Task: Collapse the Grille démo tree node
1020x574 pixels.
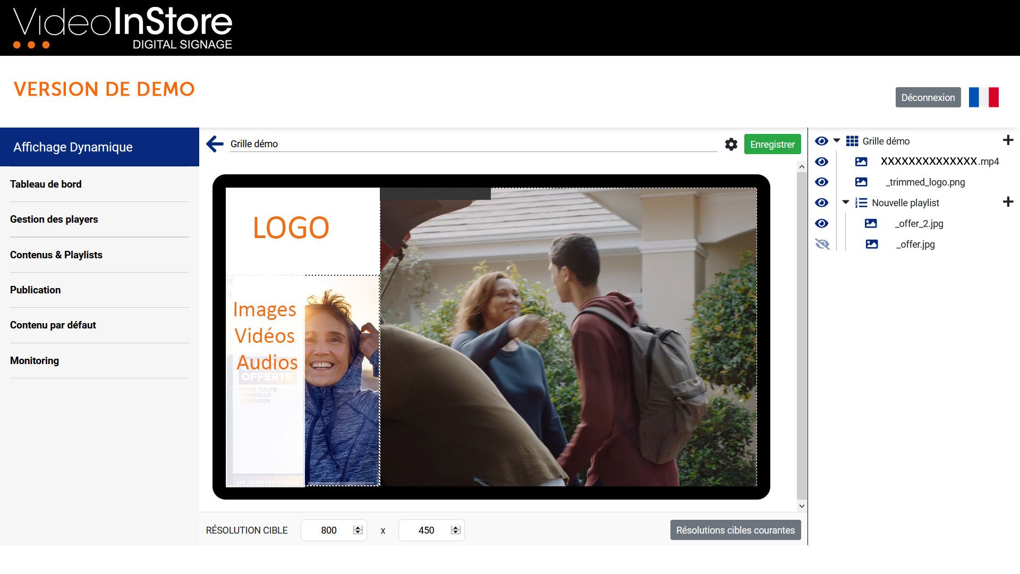Action: pos(837,141)
